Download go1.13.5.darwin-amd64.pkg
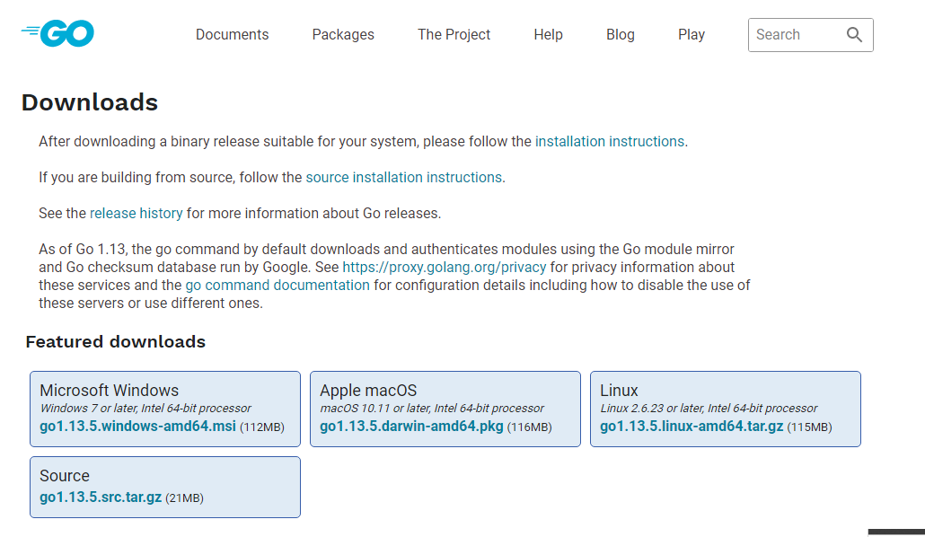The image size is (925, 537). pos(411,426)
